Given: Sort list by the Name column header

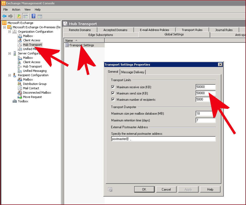Looking at the screenshot, I should coord(84,41).
